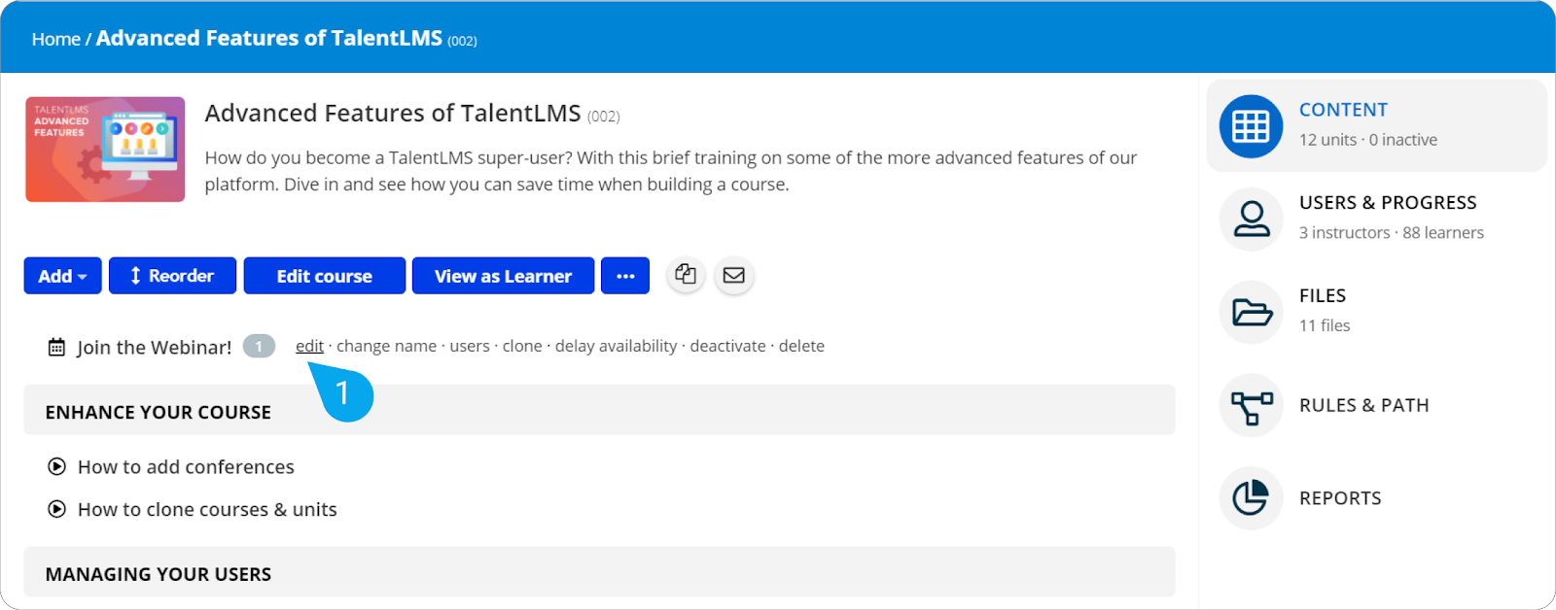Open the Content grid icon
The height and width of the screenshot is (610, 1556).
tap(1251, 126)
